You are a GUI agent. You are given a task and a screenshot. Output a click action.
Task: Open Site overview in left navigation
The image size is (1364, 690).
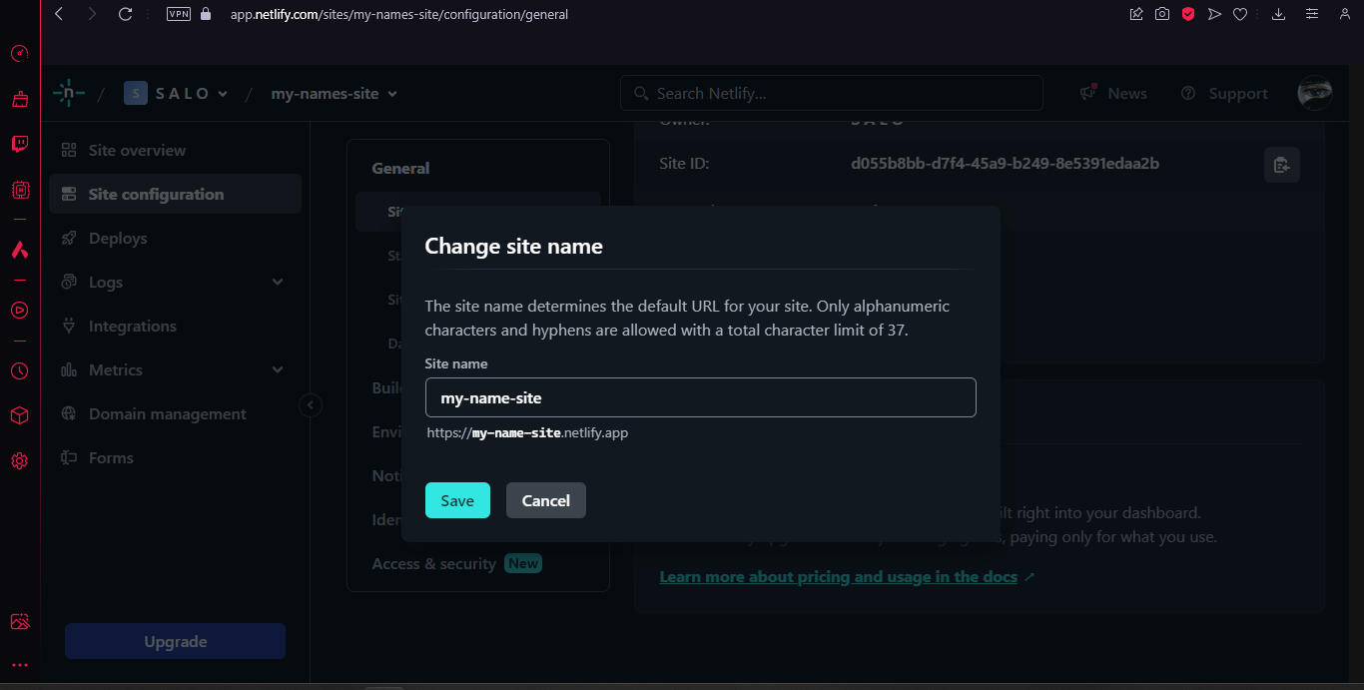(x=175, y=150)
